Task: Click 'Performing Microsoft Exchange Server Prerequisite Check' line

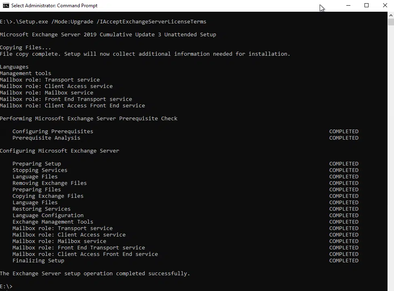Action: click(x=88, y=118)
